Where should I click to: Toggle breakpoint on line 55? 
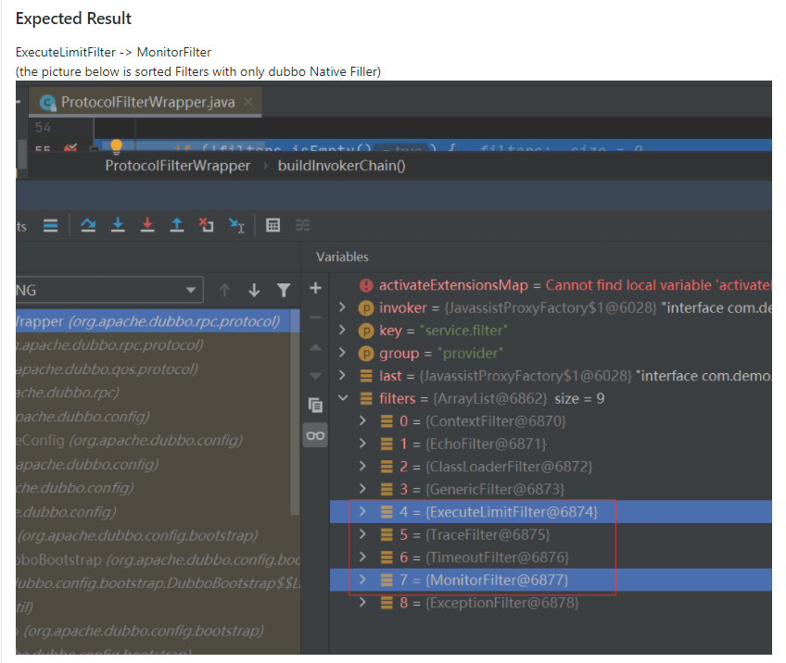[70, 148]
